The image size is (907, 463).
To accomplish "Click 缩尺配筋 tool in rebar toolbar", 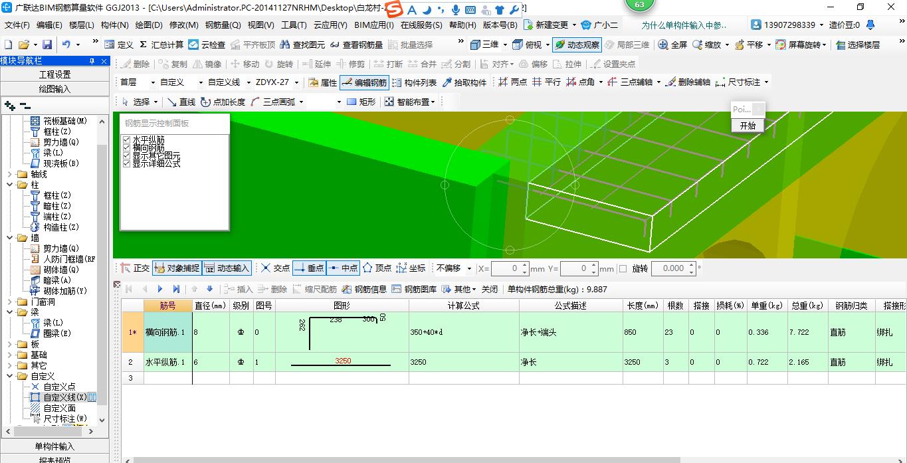I will pyautogui.click(x=314, y=289).
